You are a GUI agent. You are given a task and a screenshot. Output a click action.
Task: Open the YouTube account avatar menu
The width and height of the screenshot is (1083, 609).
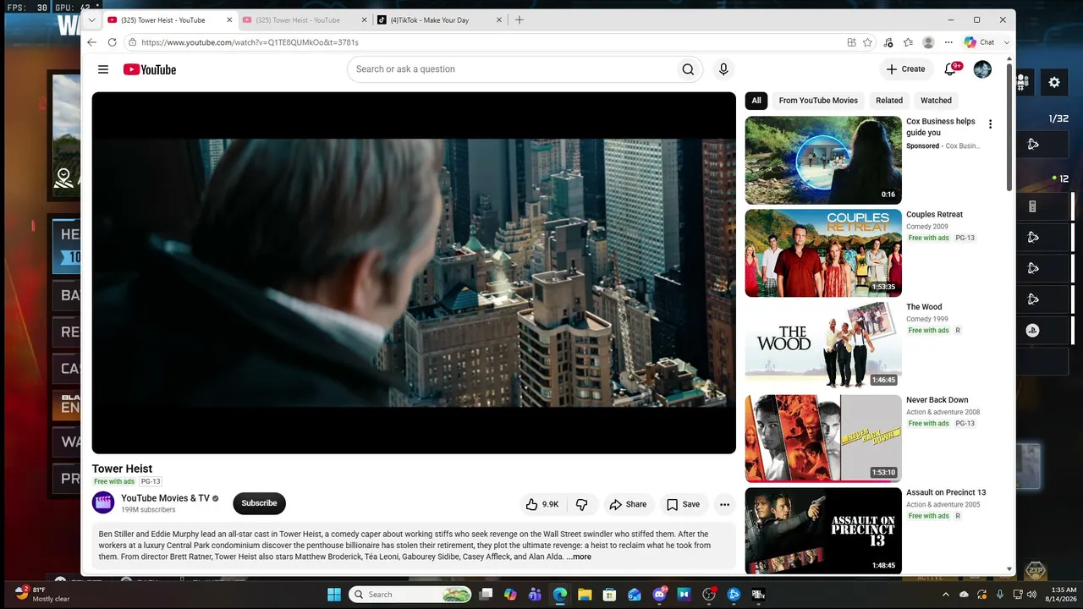click(x=982, y=69)
